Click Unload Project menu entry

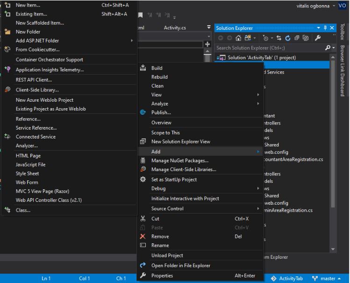pyautogui.click(x=200, y=255)
